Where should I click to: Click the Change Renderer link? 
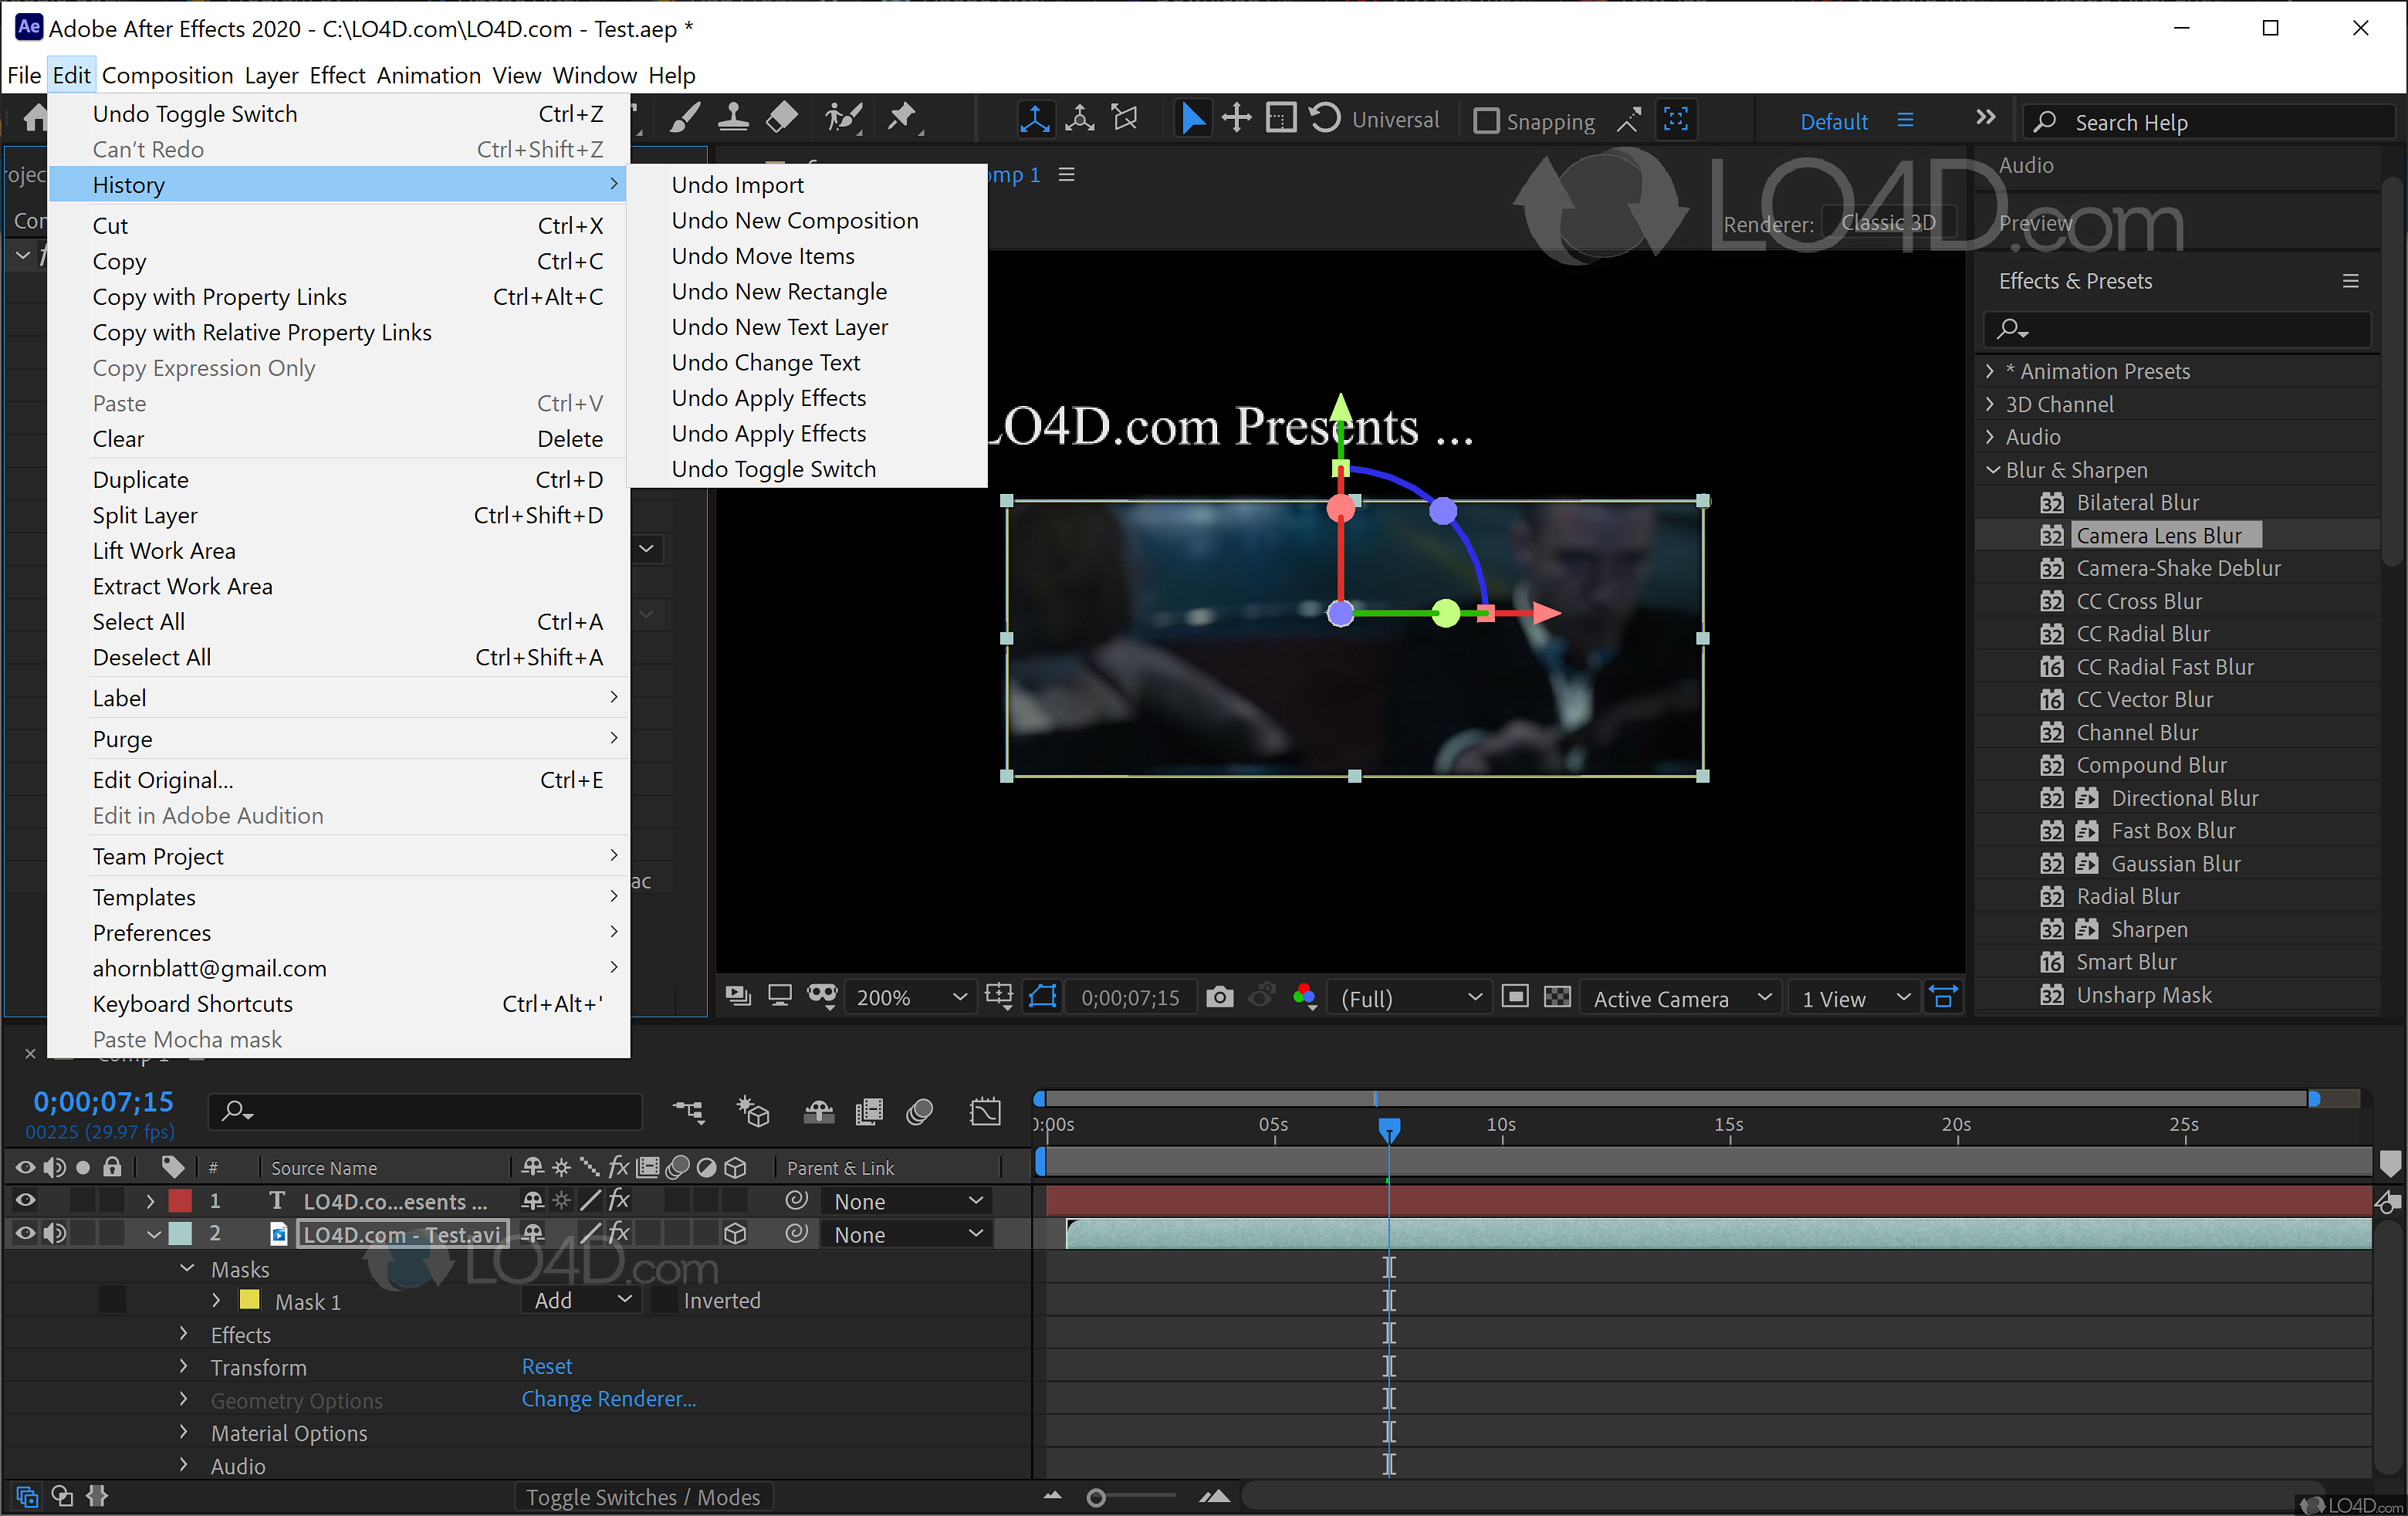pos(609,1399)
